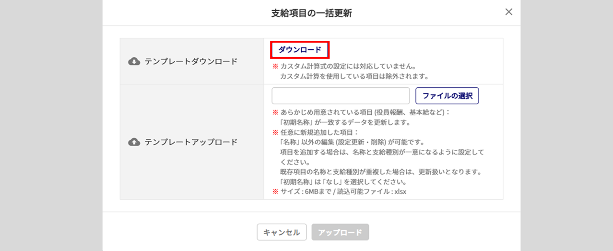Focus the empty file name input field
The height and width of the screenshot is (251, 613).
point(341,96)
